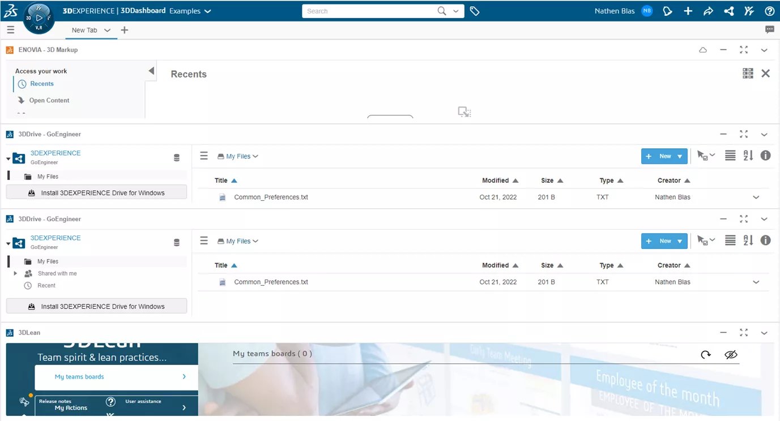Add a new dashboard tab with plus icon

click(x=125, y=30)
